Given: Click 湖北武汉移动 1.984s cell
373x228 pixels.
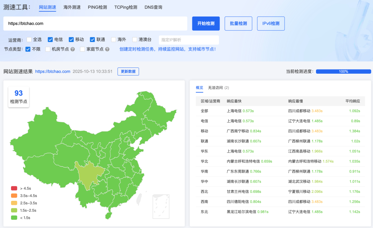Looking at the screenshot, I should point(305,182).
